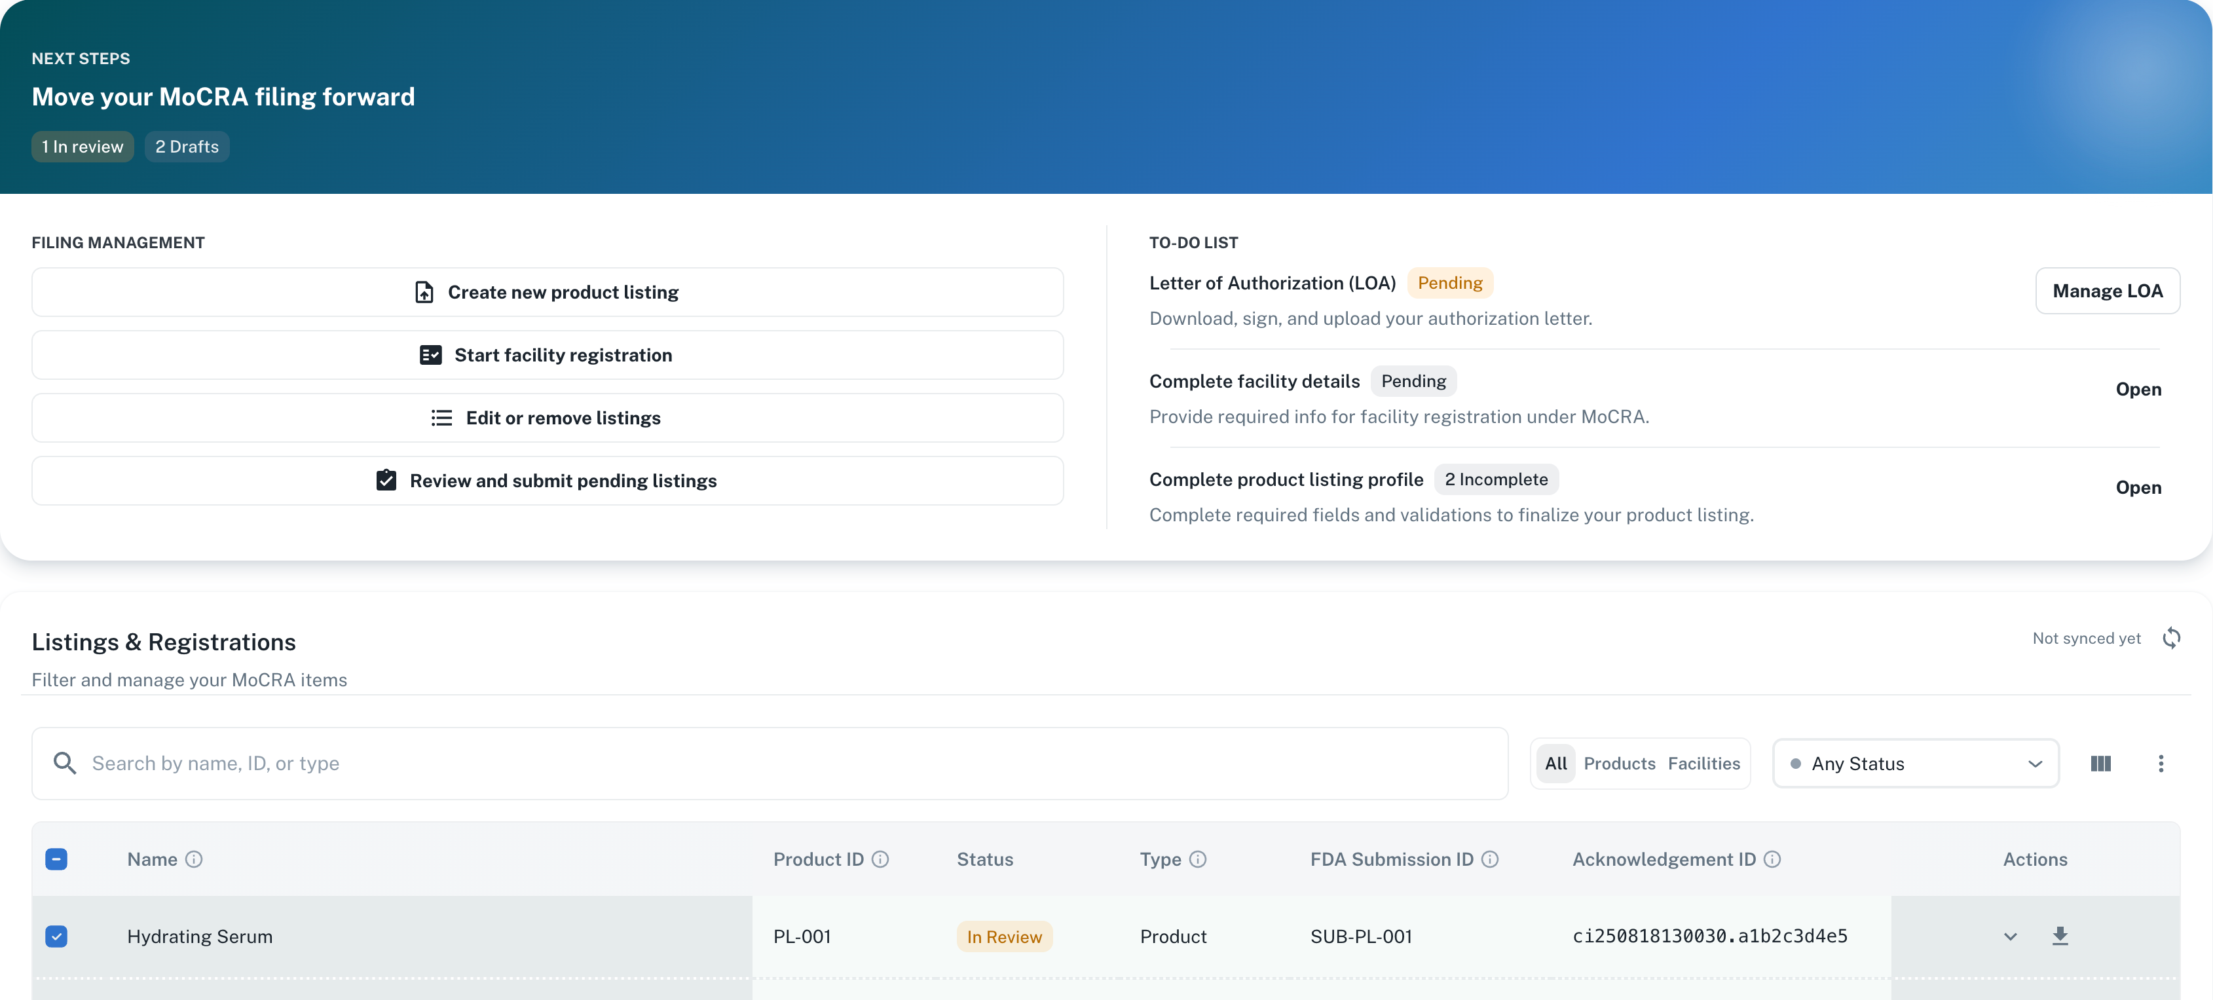2213x1000 pixels.
Task: Click the Product ID info icon
Action: [x=880, y=859]
